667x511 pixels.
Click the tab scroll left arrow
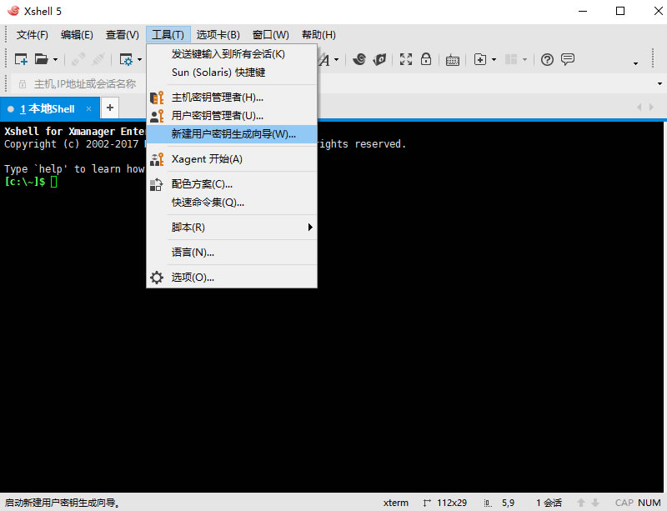(x=639, y=108)
